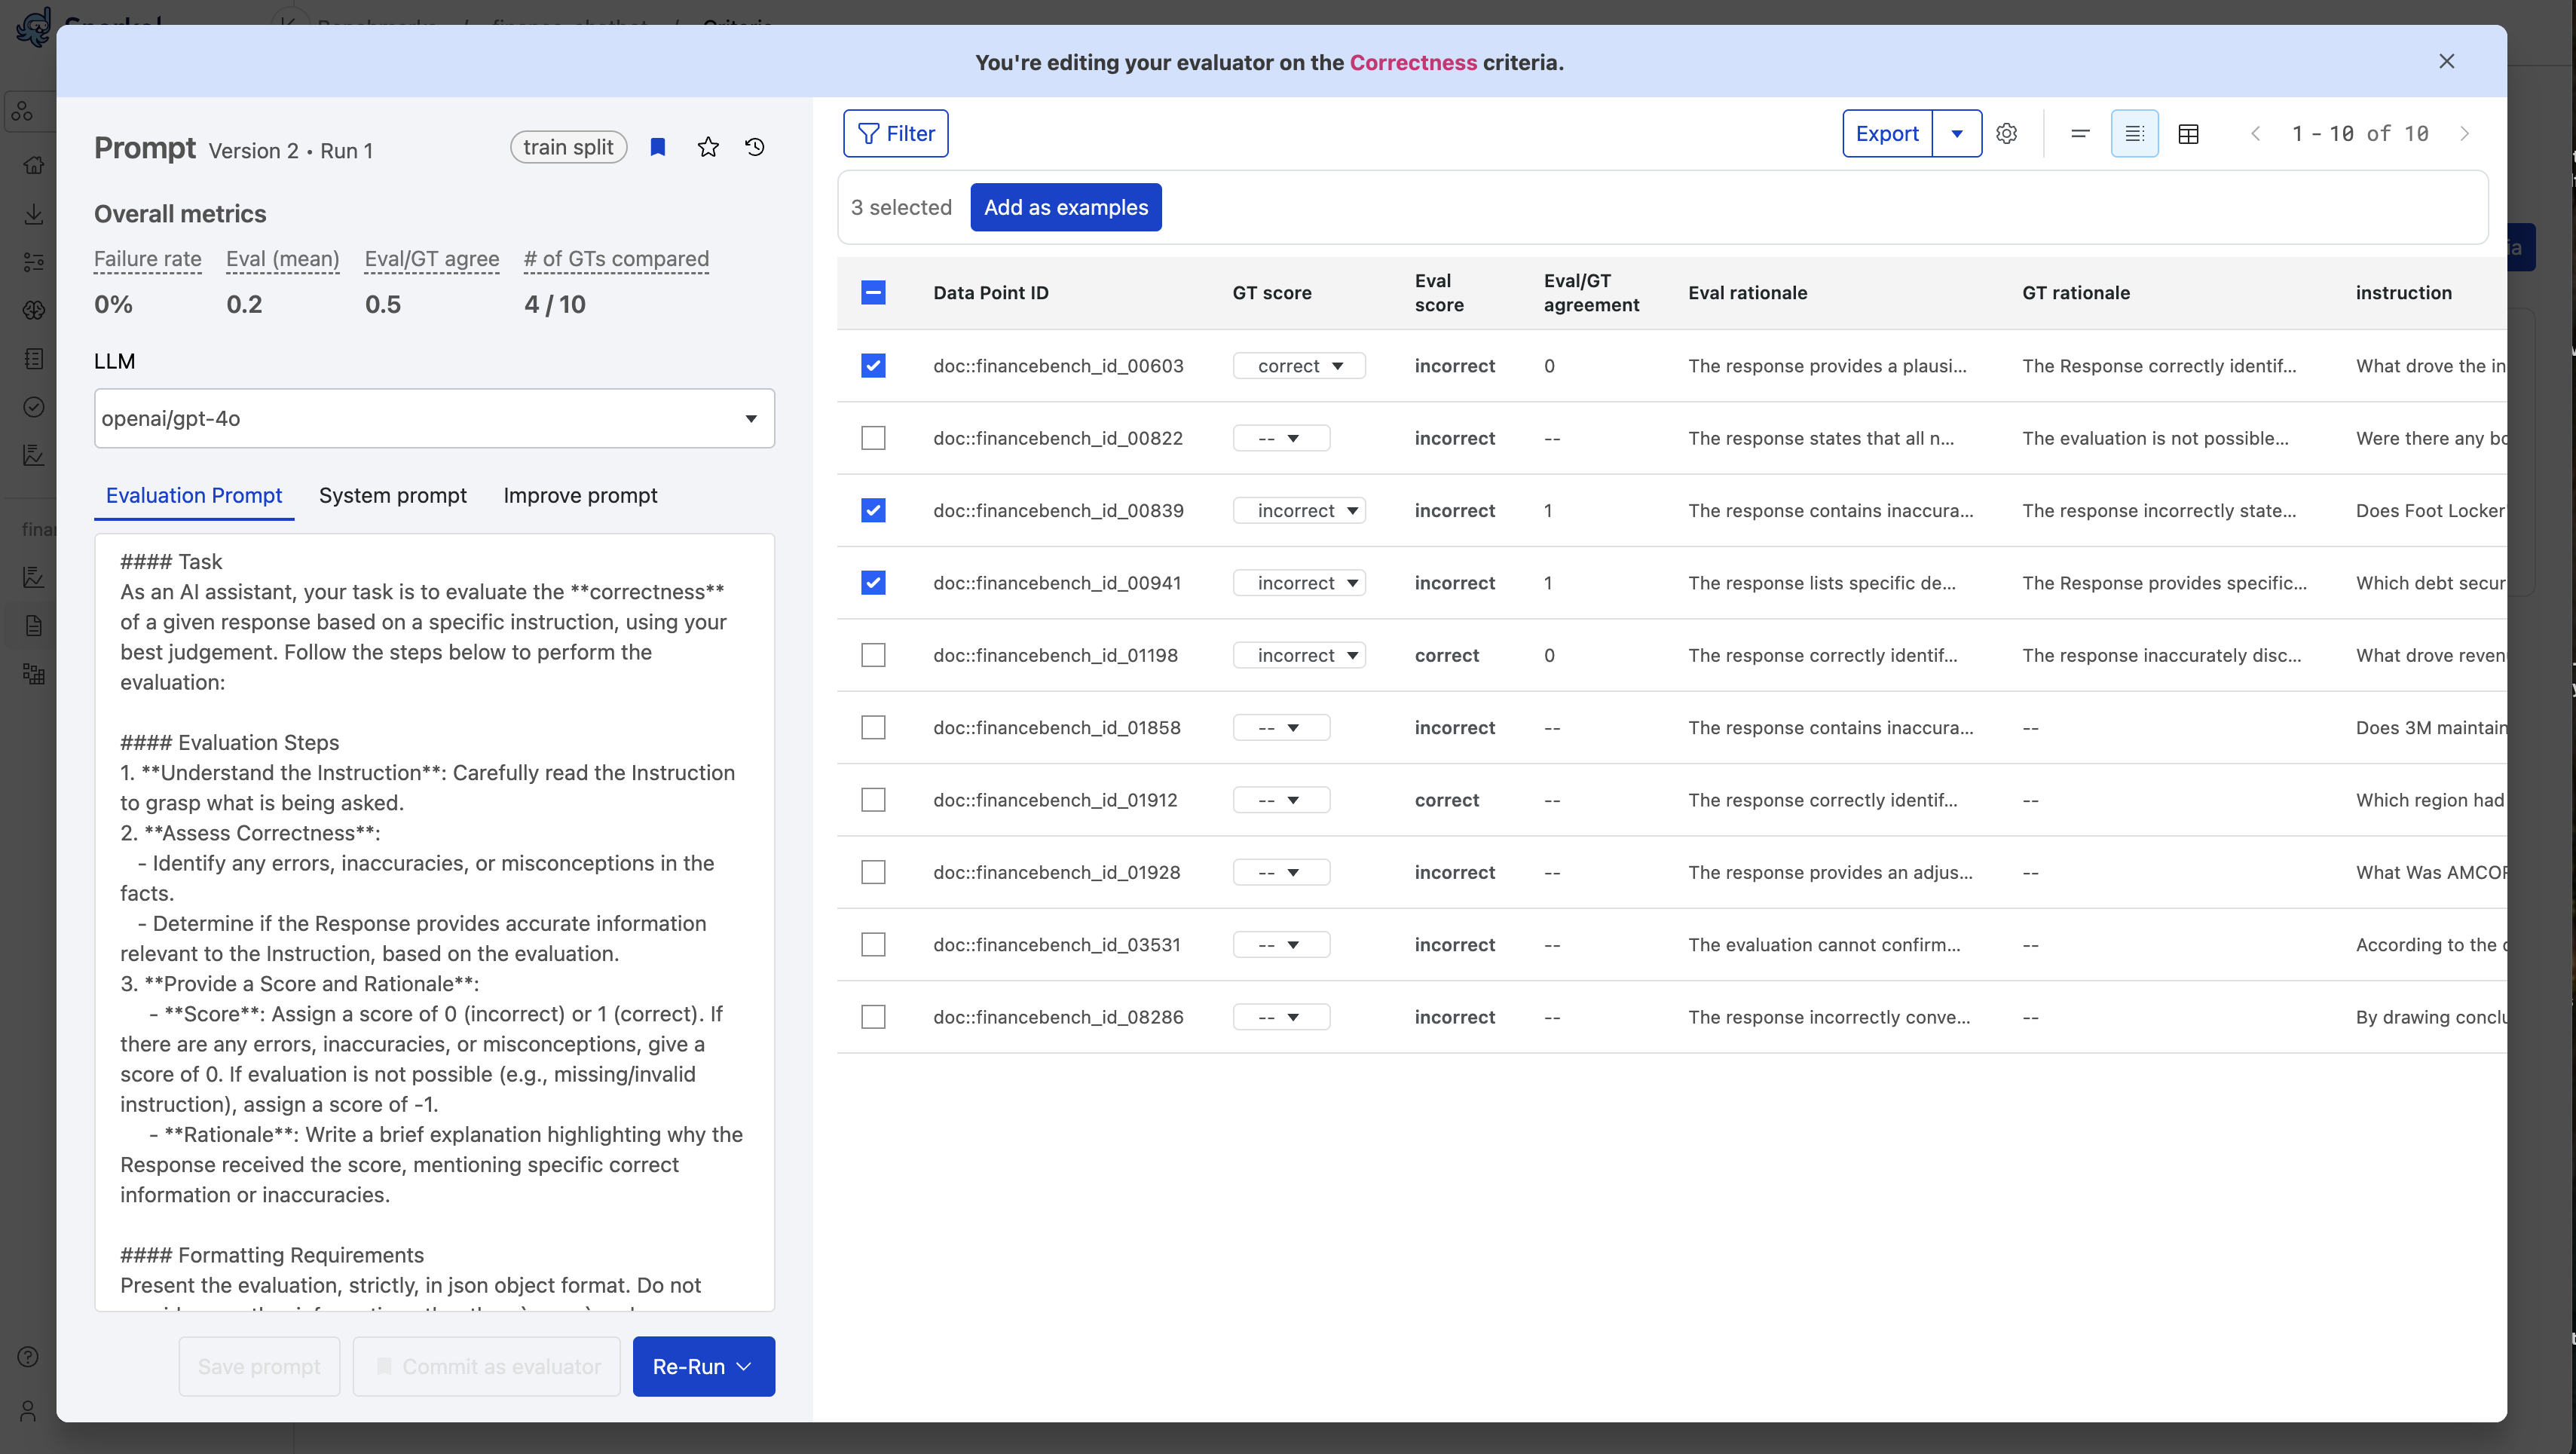Click the bookmark icon next to train split

[x=657, y=147]
